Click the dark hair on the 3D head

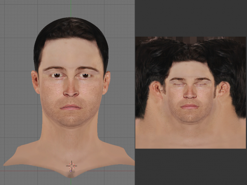click(x=71, y=29)
